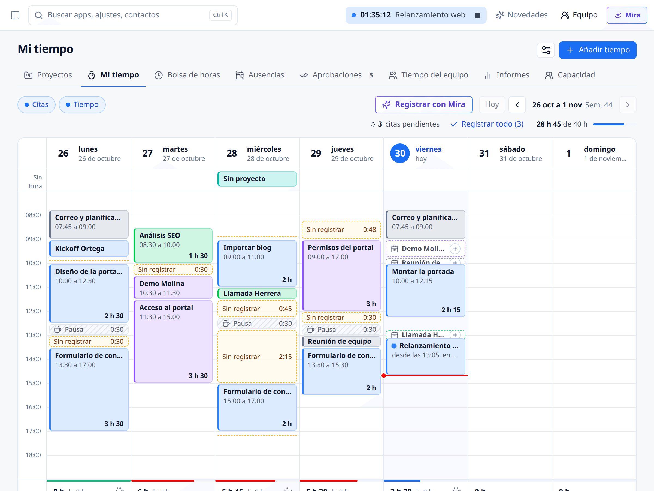Select the Sin proyecto entry on miércoles
654x491 pixels.
(257, 179)
